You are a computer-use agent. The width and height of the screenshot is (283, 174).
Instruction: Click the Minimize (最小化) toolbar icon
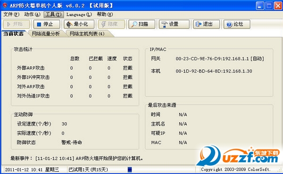pos(69,24)
